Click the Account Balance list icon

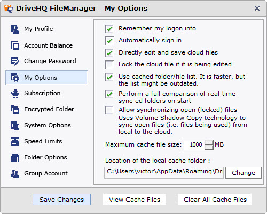[x=15, y=45]
